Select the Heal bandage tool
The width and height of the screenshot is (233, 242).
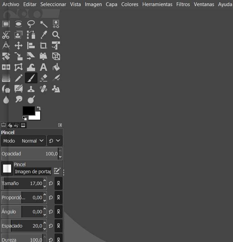pyautogui.click(x=43, y=89)
